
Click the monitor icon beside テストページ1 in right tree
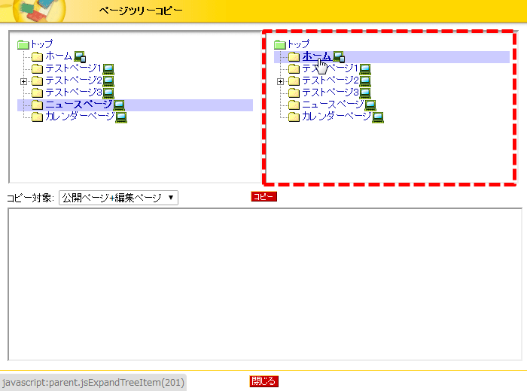[365, 69]
